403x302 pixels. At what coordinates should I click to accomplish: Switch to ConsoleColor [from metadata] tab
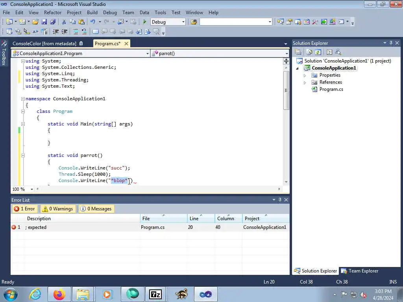pyautogui.click(x=44, y=43)
